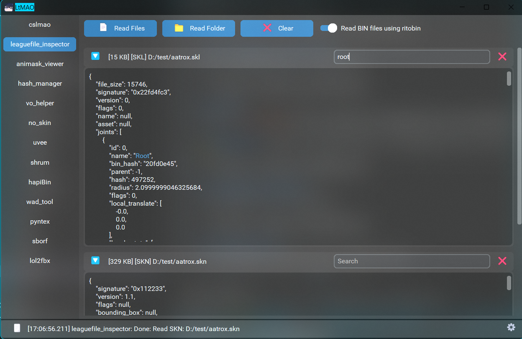
Task: Select the leaguefile_inspector tab
Action: click(x=40, y=44)
